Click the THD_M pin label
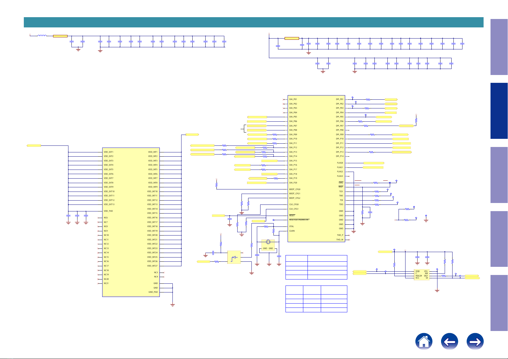 point(340,240)
